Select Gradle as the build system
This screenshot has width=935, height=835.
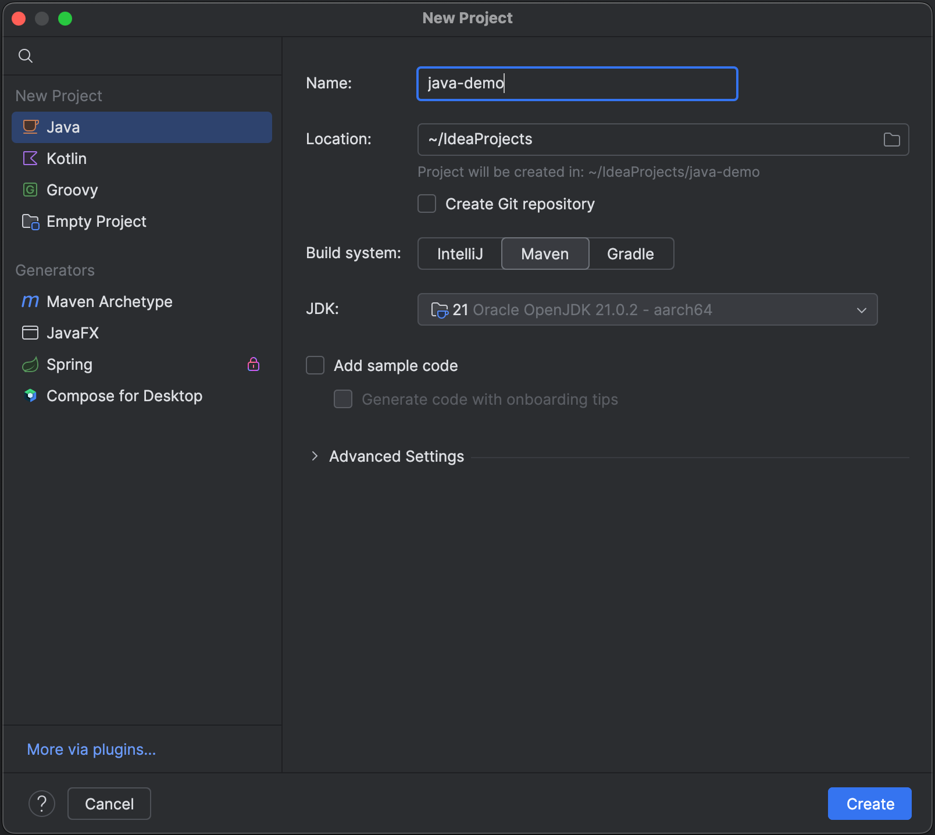pos(630,254)
